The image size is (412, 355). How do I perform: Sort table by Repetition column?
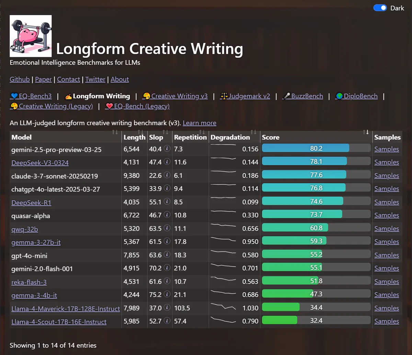click(x=191, y=137)
